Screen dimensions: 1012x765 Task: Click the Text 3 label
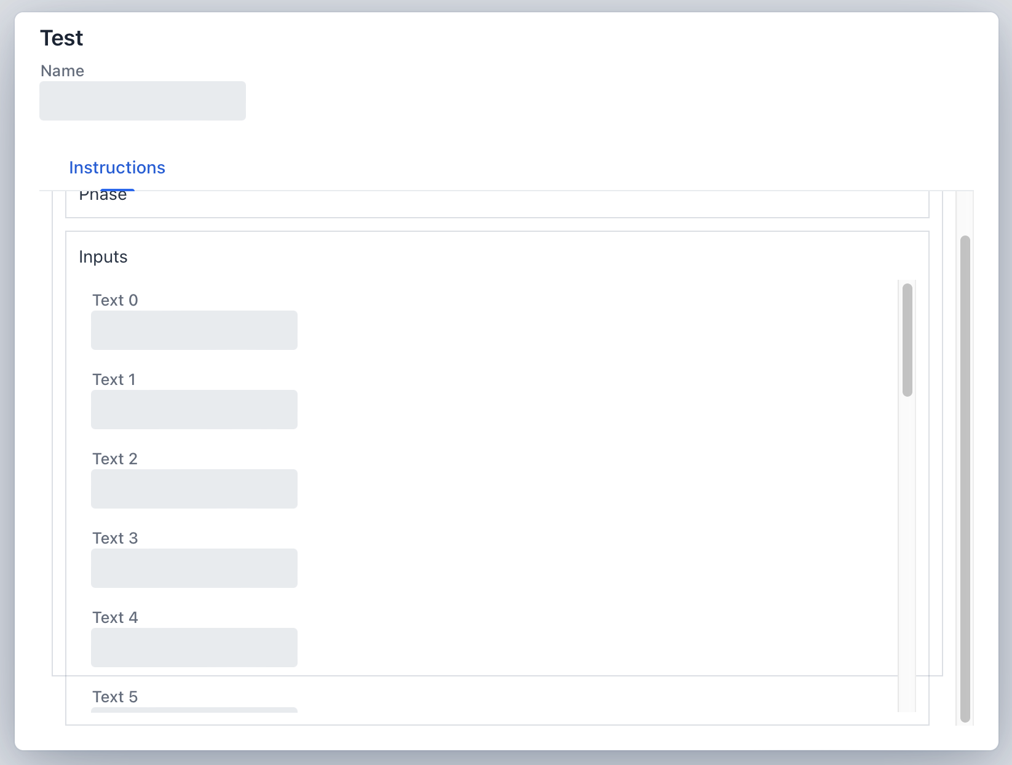pos(115,538)
